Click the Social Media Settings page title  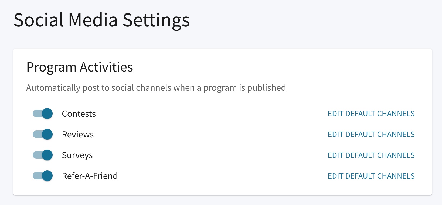click(102, 20)
